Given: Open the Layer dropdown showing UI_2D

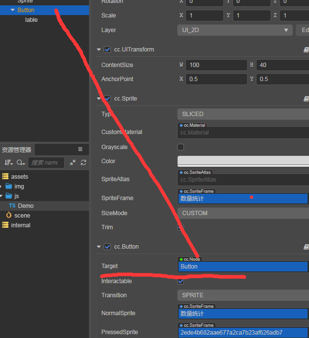Looking at the screenshot, I should pos(235,30).
